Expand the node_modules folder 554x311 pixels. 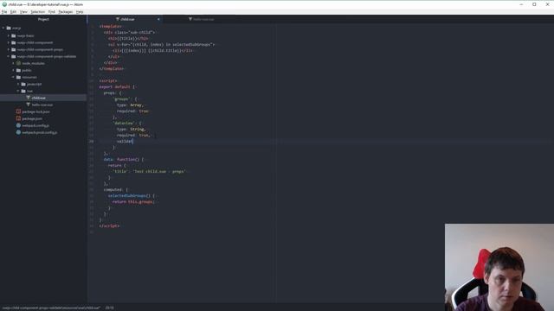[x=14, y=63]
